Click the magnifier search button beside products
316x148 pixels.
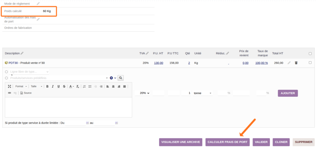[x=121, y=78]
